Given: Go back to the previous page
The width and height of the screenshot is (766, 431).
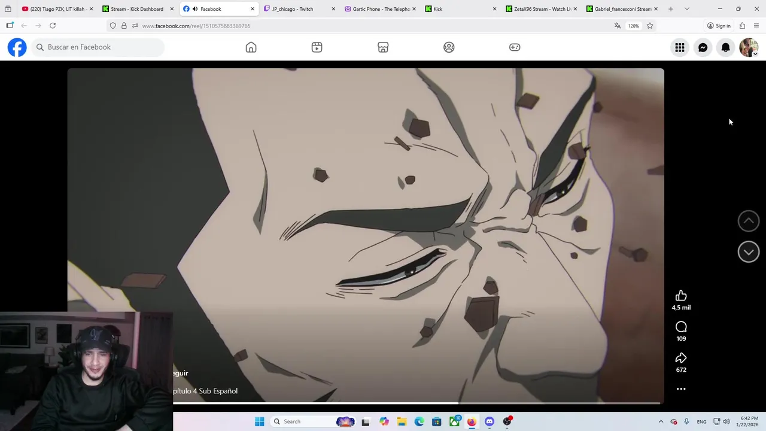Looking at the screenshot, I should coord(24,26).
